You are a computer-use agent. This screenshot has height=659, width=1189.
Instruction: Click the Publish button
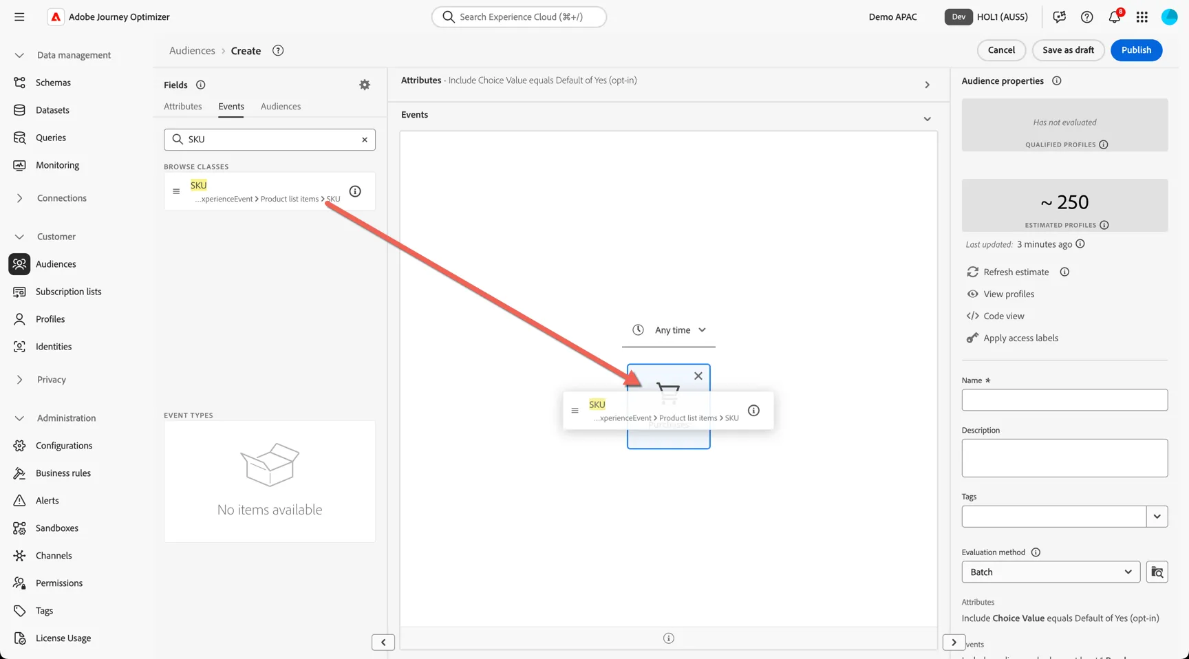[x=1136, y=50]
